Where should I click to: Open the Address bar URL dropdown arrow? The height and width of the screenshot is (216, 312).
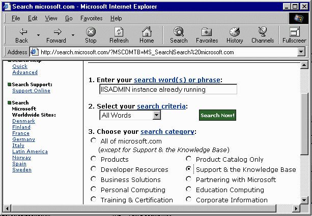tap(301, 52)
